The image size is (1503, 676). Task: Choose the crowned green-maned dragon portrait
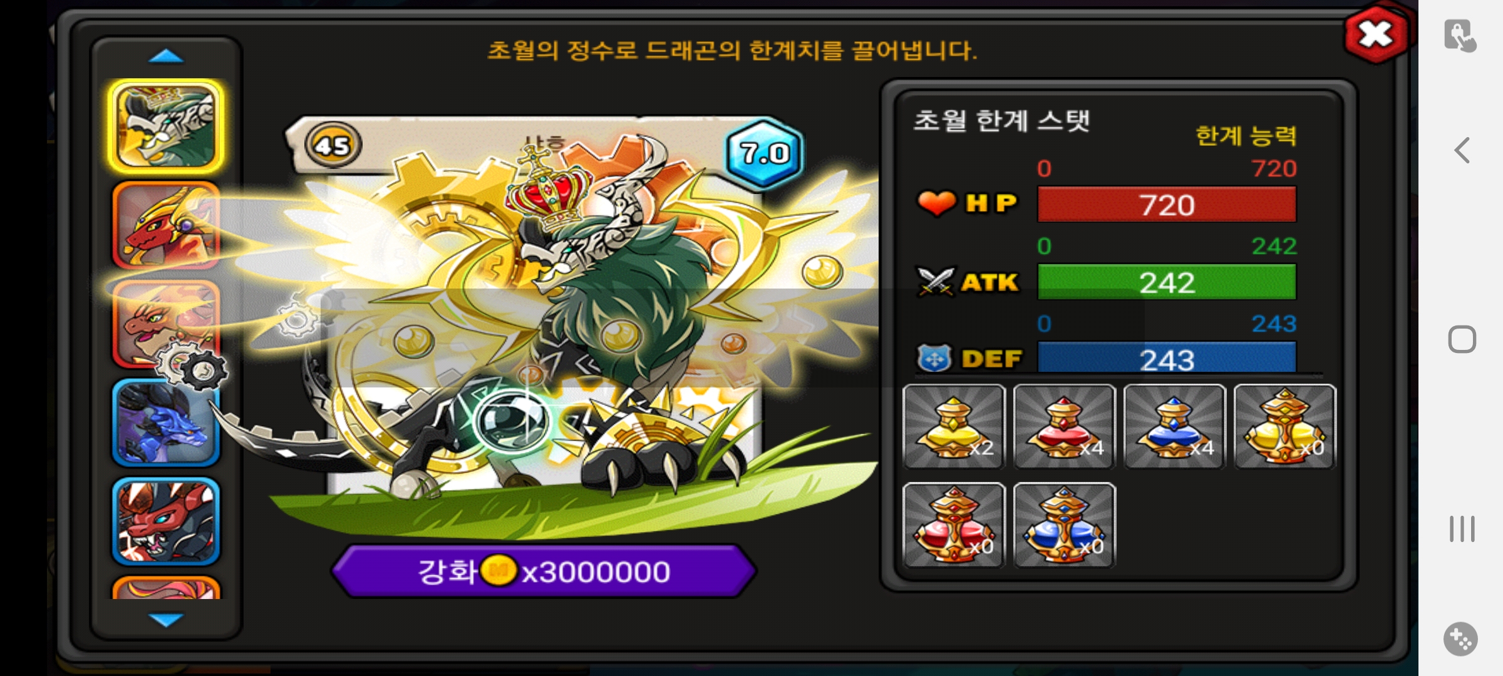[x=166, y=126]
